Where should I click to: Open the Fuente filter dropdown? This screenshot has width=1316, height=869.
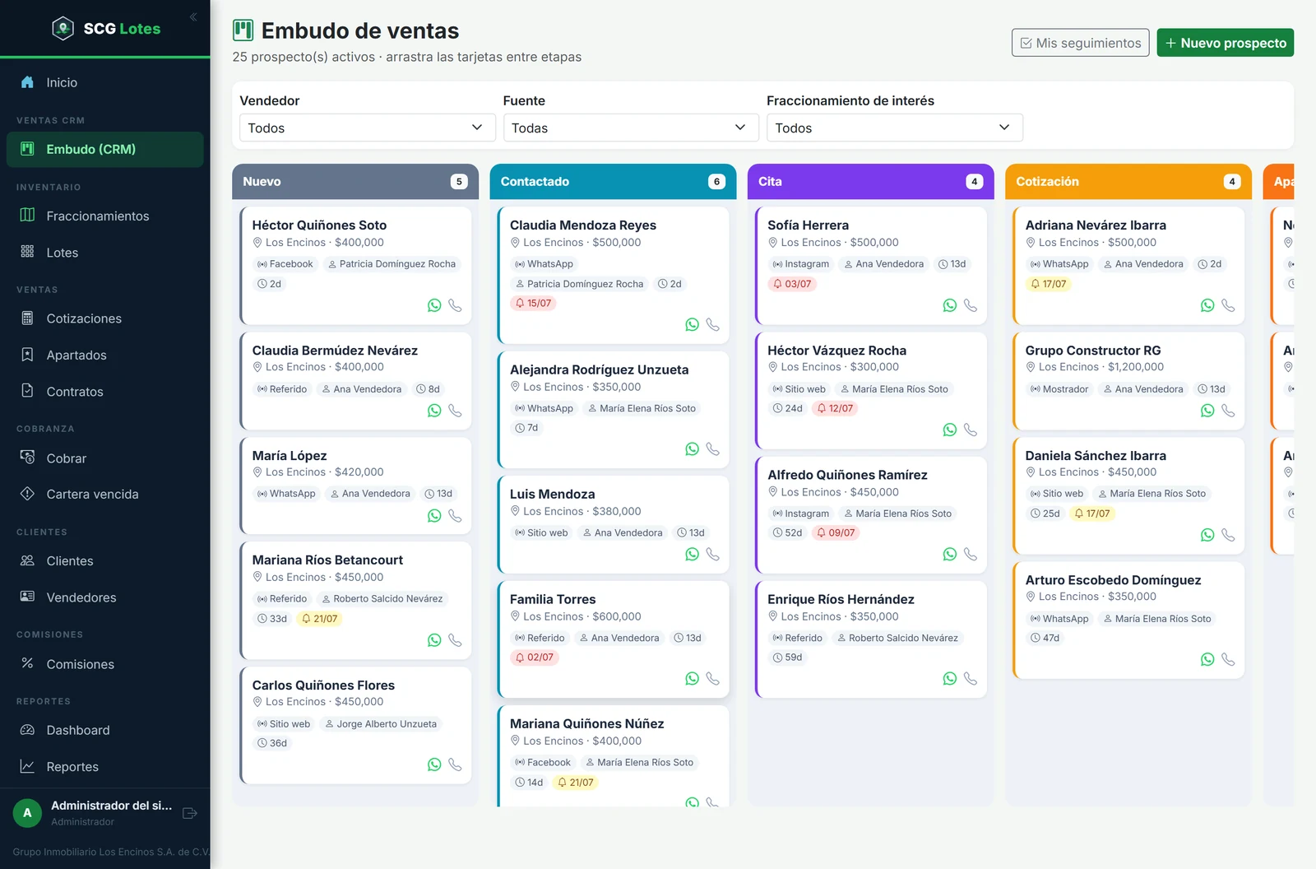(x=631, y=128)
